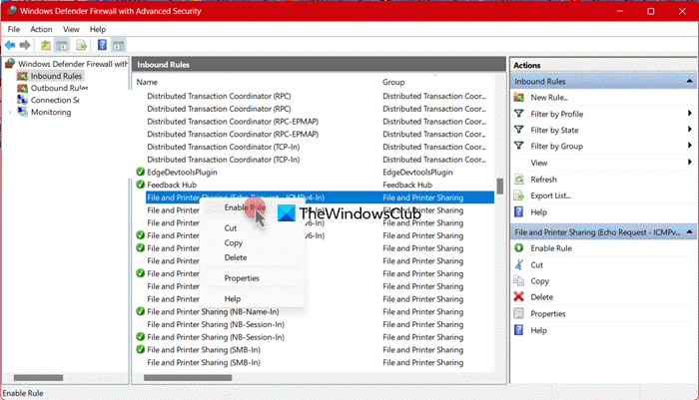Click the Up One Level toolbar icon
Screen dimensions: 699x400
[x=45, y=45]
